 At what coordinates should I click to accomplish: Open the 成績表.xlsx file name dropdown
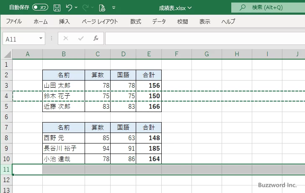(175, 8)
